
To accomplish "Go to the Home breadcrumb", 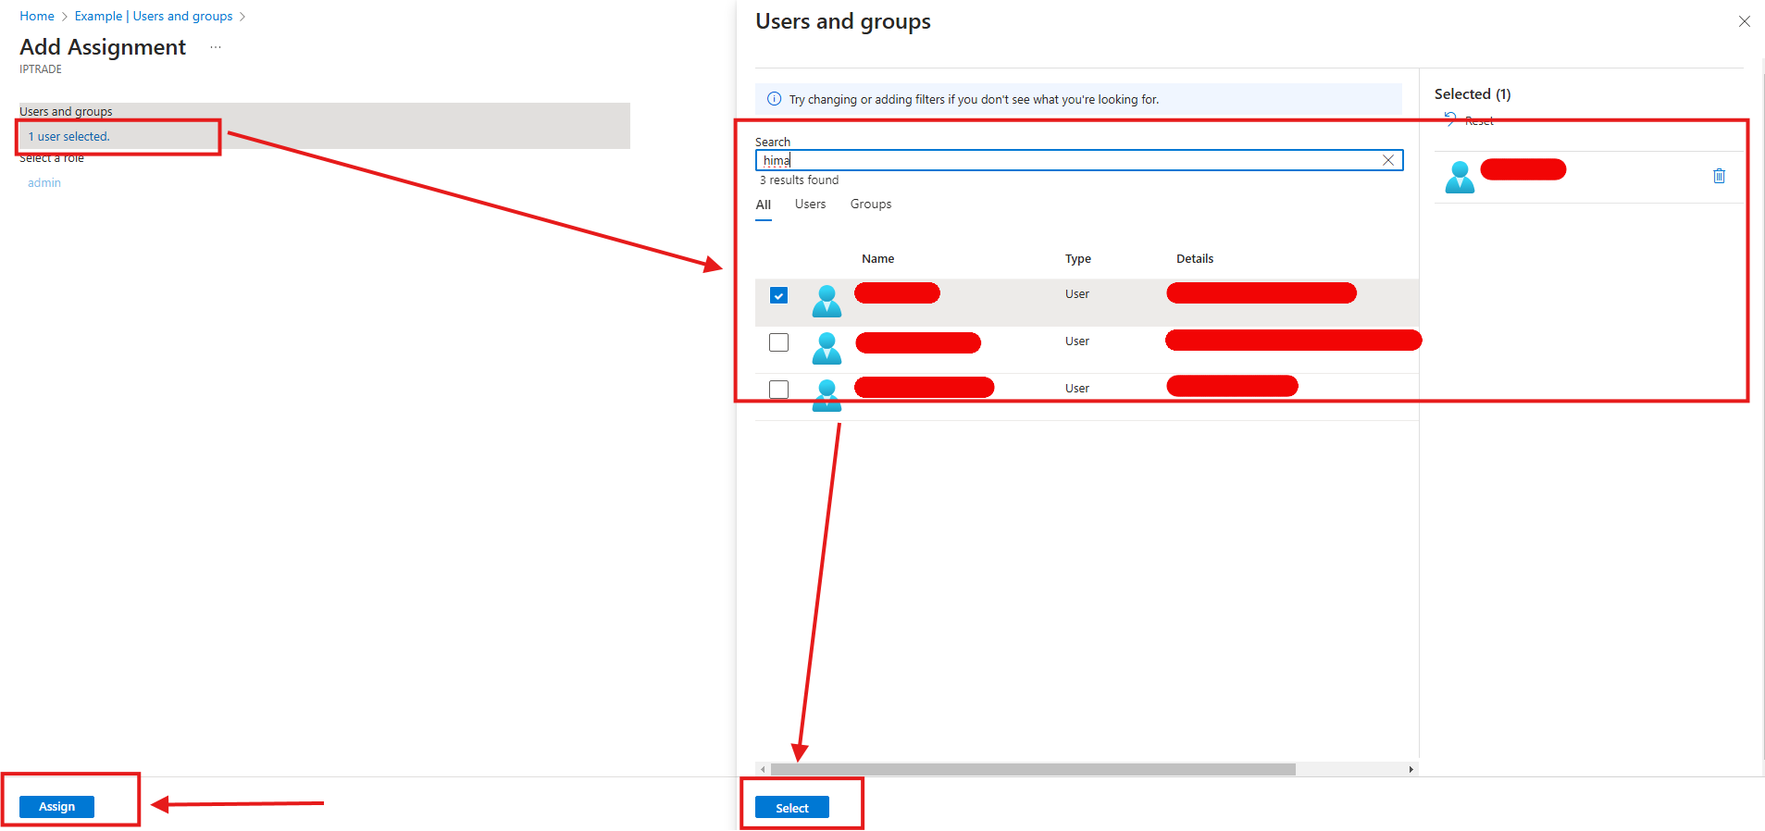I will pos(37,17).
